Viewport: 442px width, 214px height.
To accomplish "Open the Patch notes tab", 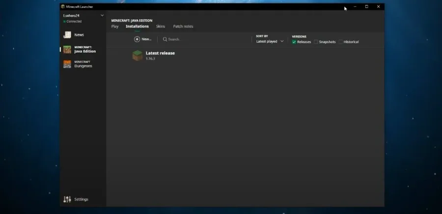I will click(x=183, y=26).
